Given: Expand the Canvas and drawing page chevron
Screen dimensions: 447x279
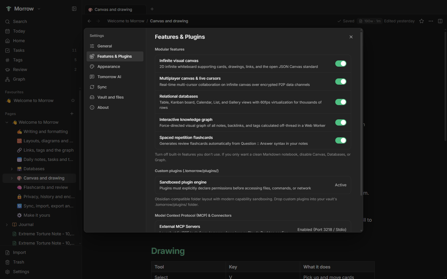Looking at the screenshot, I should tap(12, 178).
